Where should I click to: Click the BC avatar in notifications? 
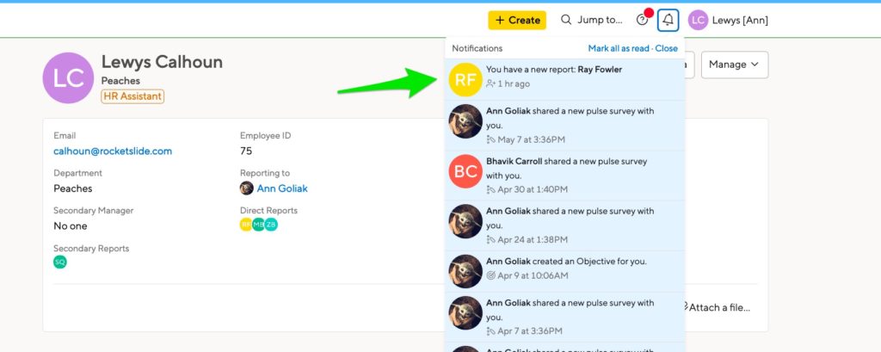point(465,171)
